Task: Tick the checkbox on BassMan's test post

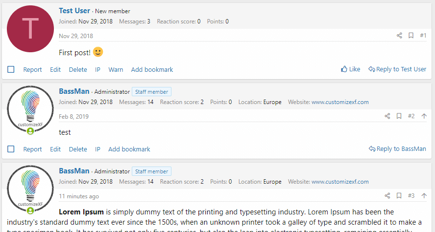Action: click(11, 149)
